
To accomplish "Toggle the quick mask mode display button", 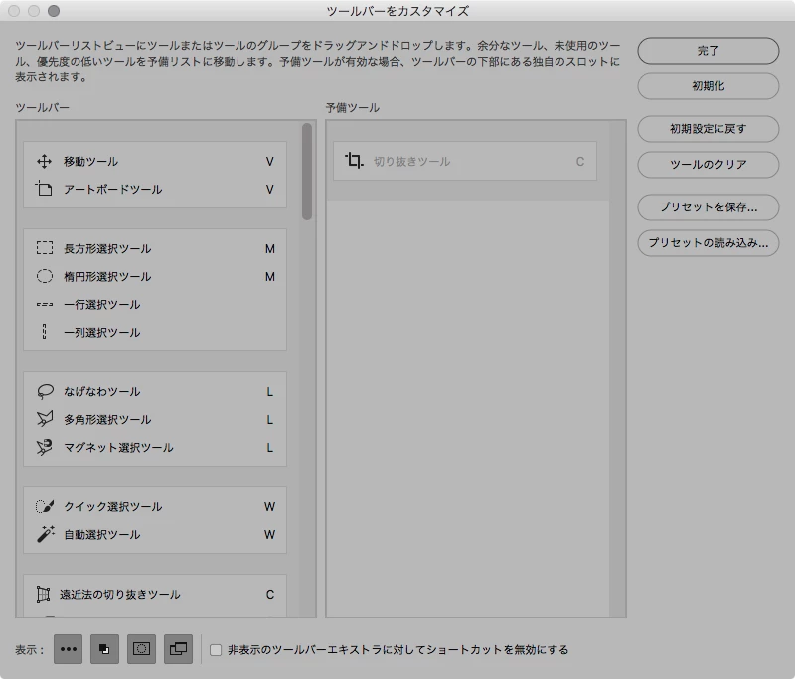I will pyautogui.click(x=141, y=649).
